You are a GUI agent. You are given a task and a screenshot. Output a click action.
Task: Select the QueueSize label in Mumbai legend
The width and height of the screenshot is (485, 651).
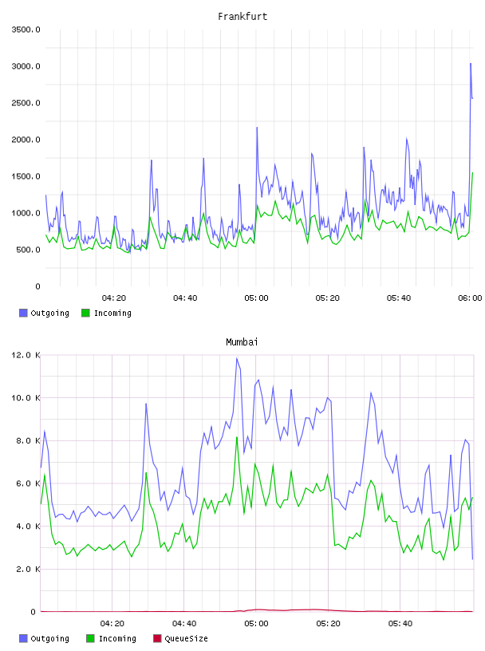[x=186, y=638]
